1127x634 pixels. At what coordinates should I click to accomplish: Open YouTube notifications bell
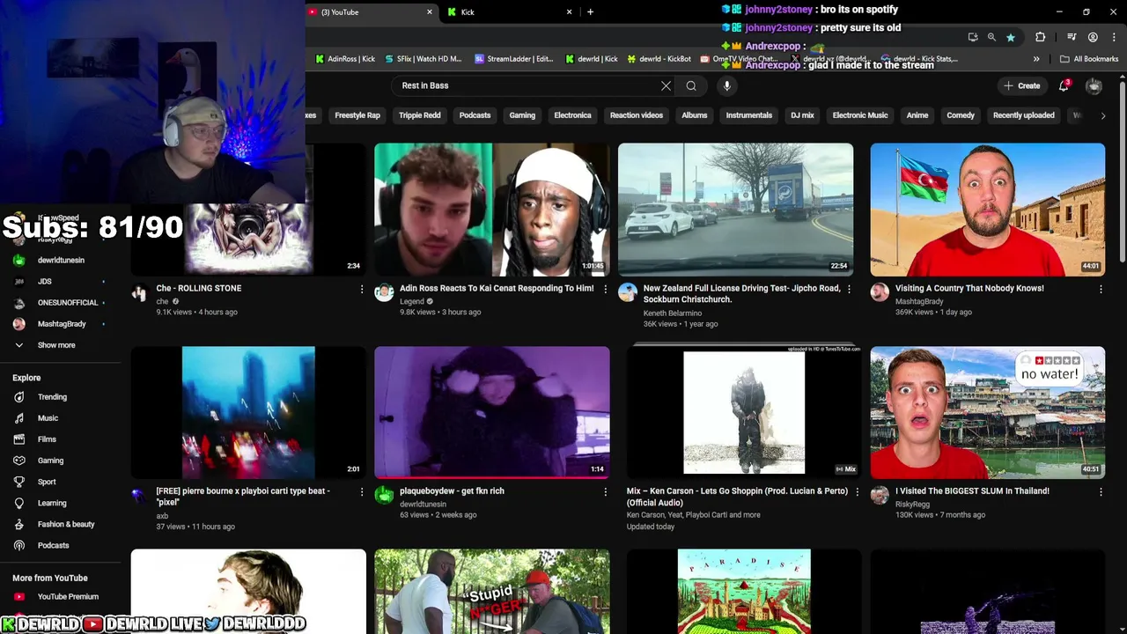pos(1064,85)
